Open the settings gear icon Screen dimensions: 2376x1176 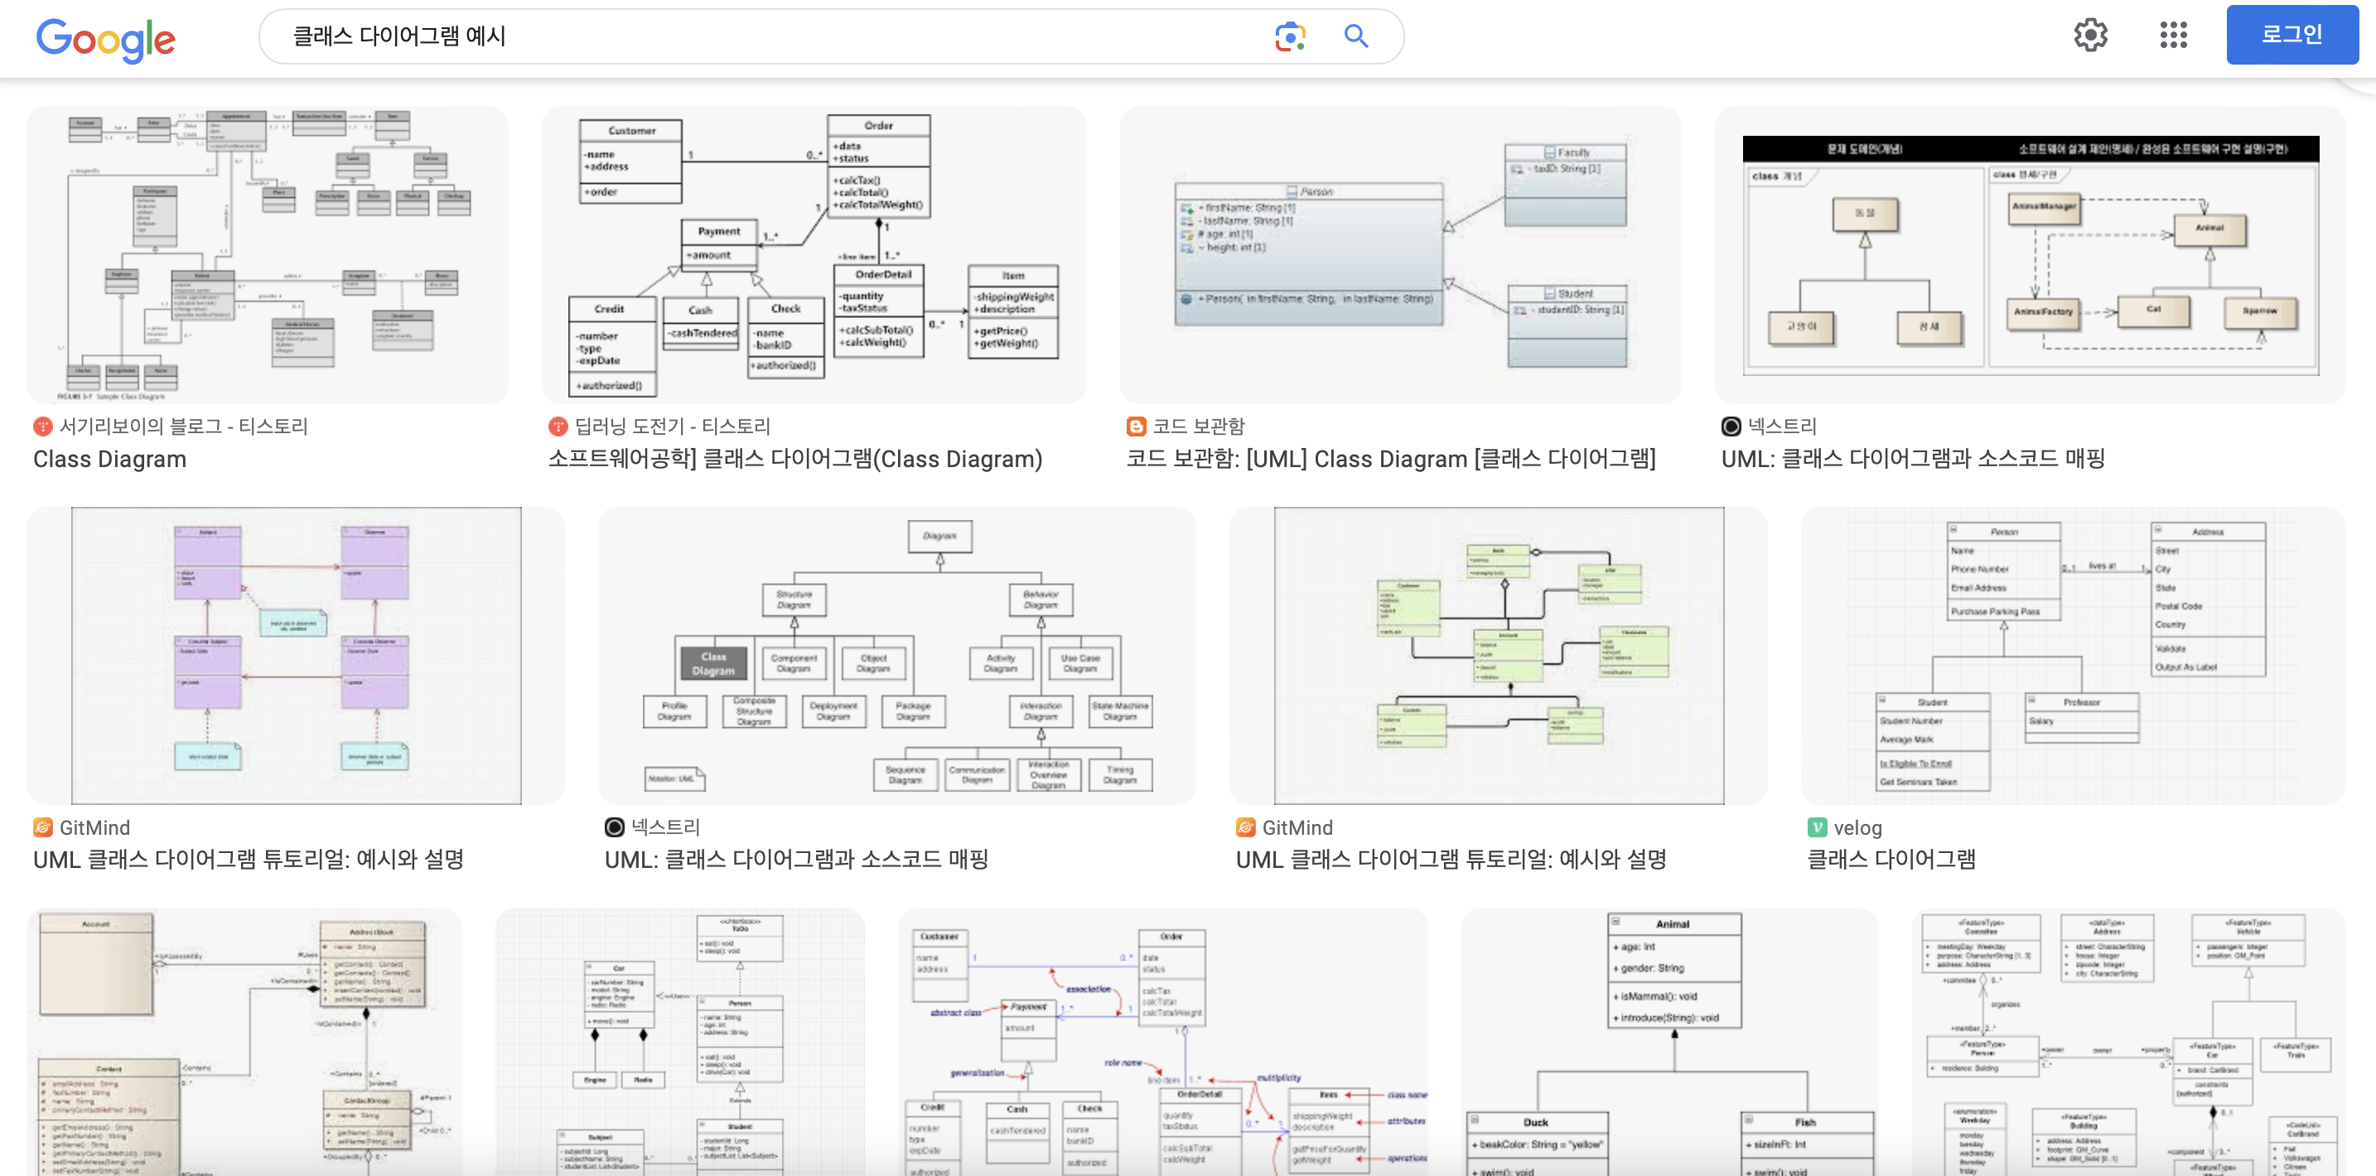(2090, 35)
